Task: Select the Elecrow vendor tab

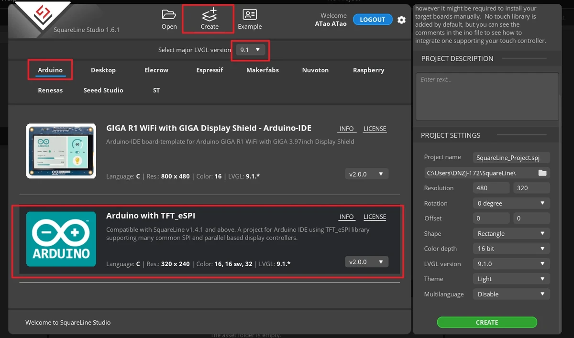Action: point(156,70)
